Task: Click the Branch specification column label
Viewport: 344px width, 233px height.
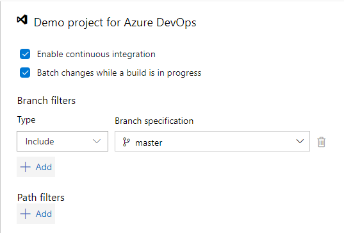Action: 154,121
